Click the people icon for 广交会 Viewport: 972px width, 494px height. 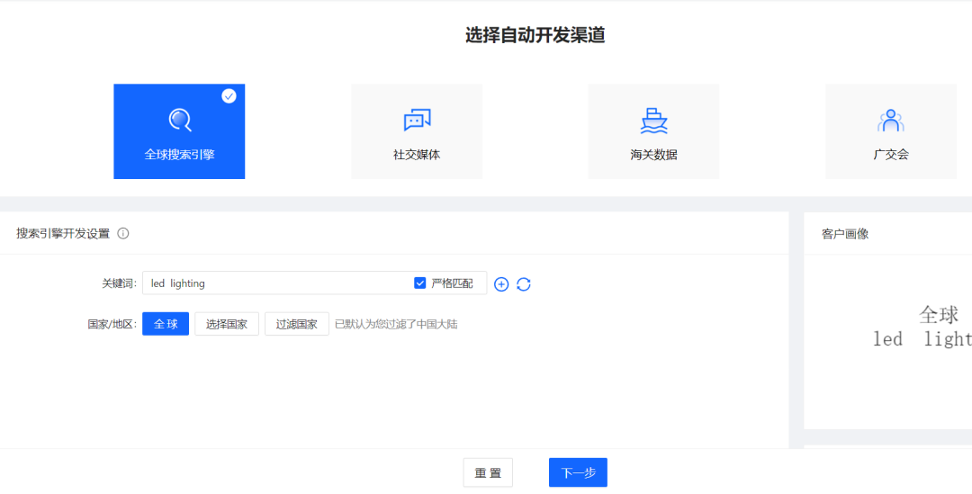coord(890,120)
